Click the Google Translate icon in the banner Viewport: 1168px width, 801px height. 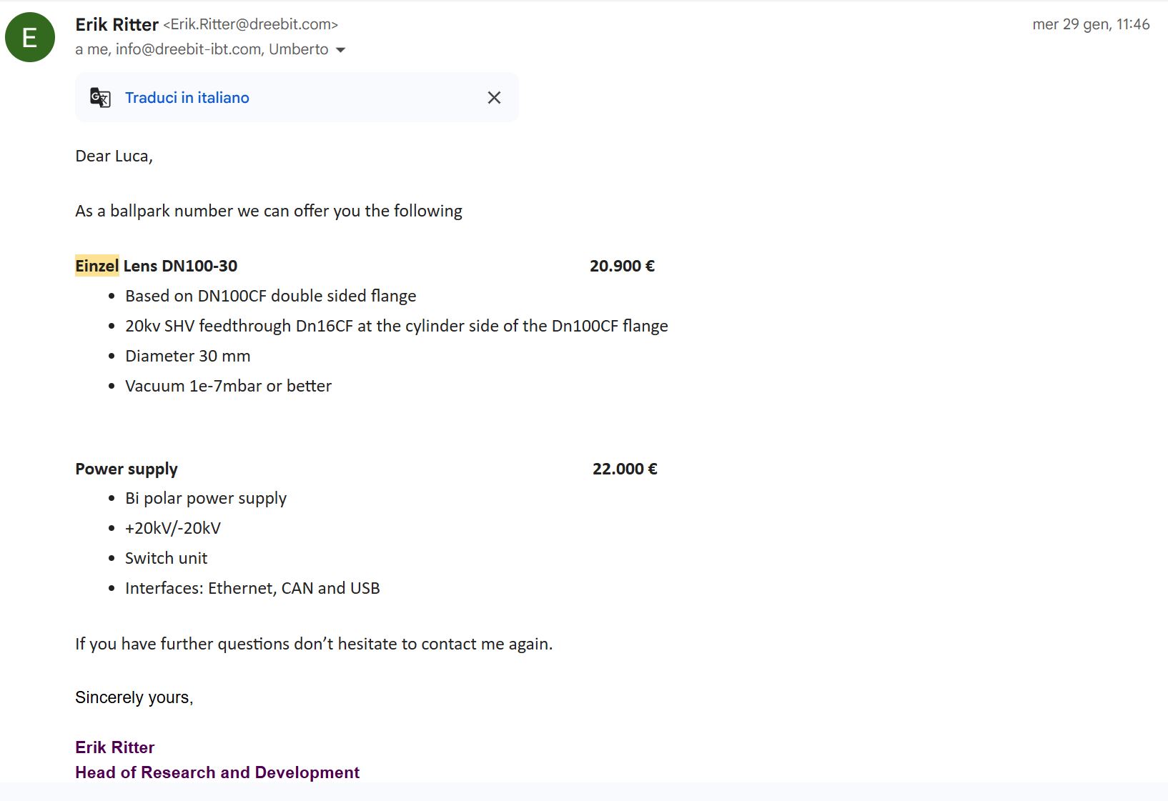coord(100,97)
